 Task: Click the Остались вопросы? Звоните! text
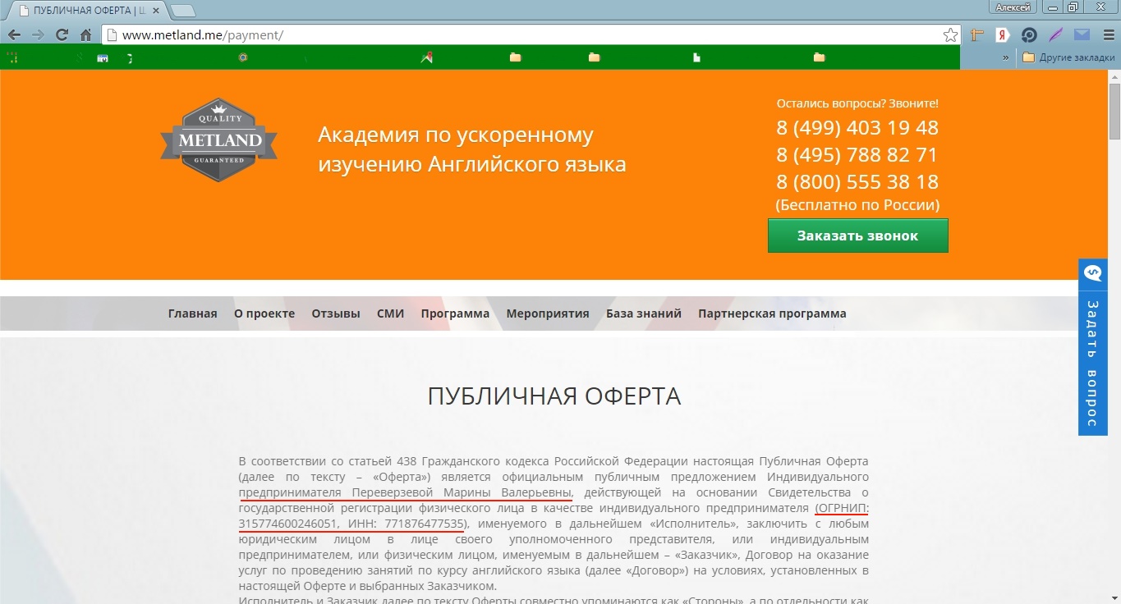click(x=857, y=103)
